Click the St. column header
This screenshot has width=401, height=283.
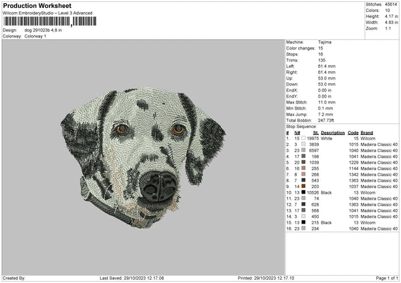coord(314,132)
